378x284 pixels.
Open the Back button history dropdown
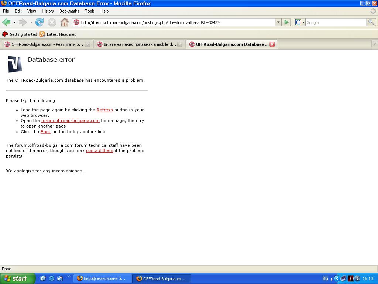point(14,23)
